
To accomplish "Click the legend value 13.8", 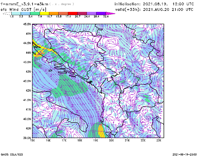I will tap(59, 16).
